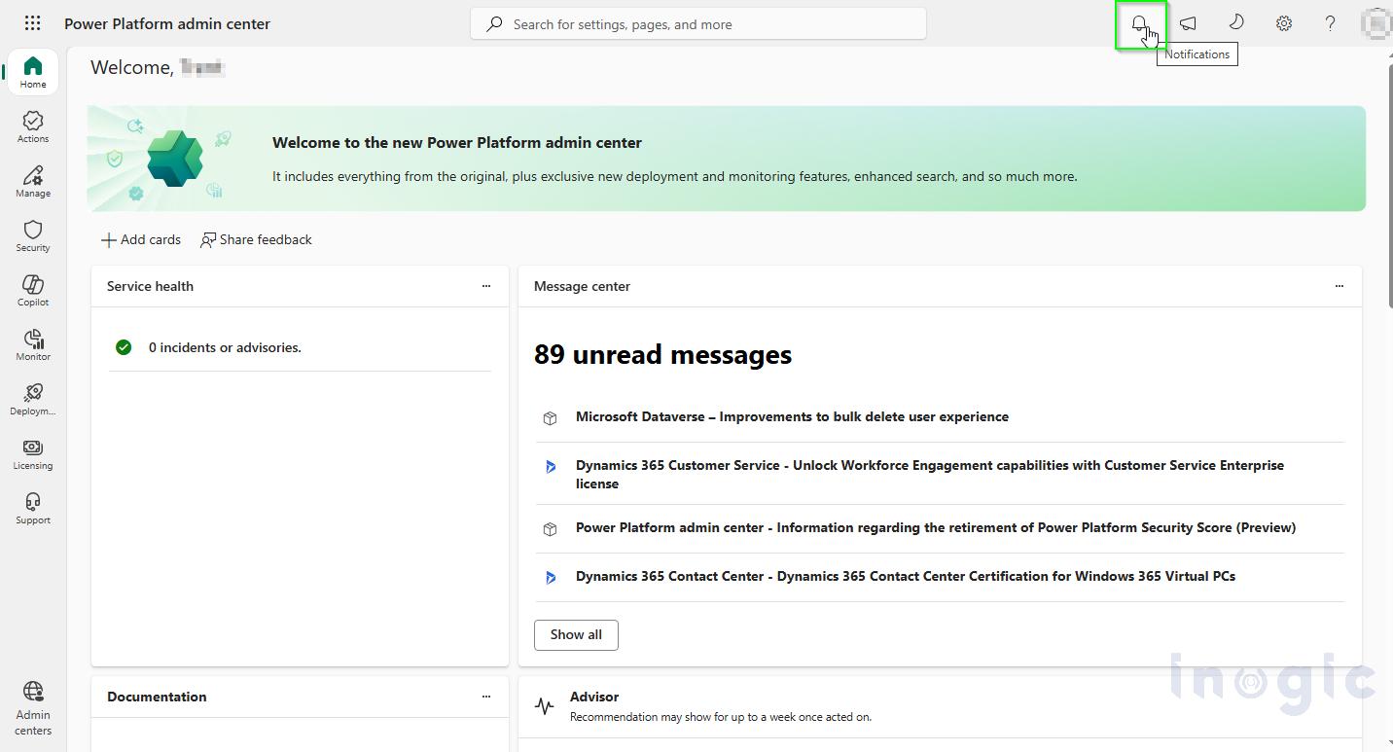Click Show all messages button
Image resolution: width=1393 pixels, height=752 pixels.
576,634
